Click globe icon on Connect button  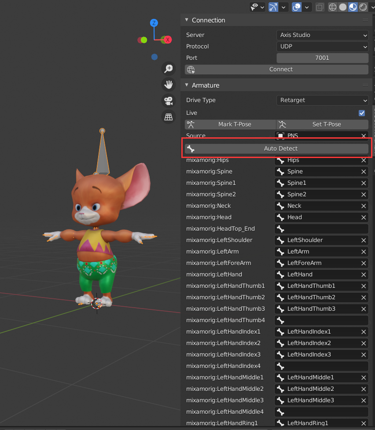pos(191,70)
